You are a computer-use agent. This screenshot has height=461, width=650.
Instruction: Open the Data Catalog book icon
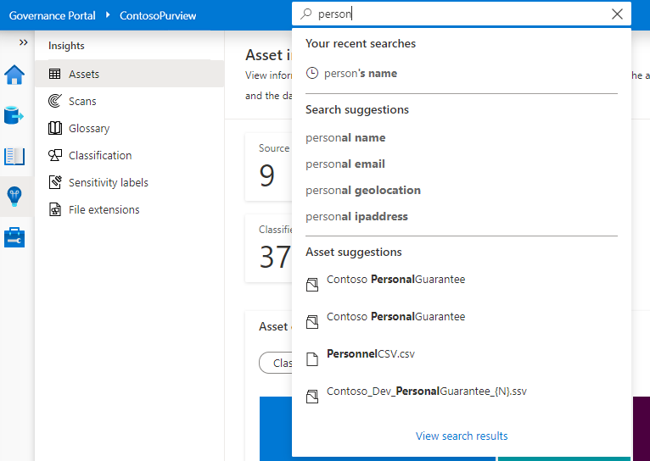tap(15, 156)
